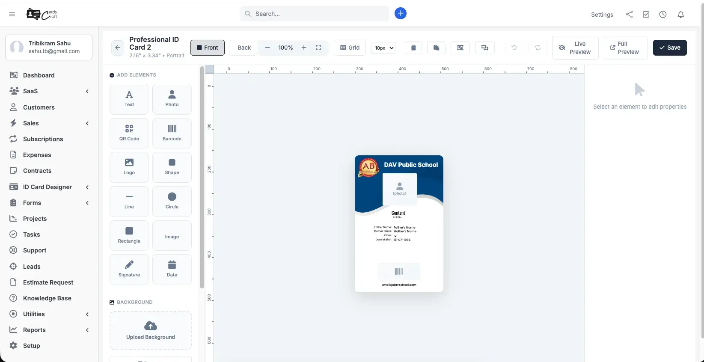Toggle Live Preview
The width and height of the screenshot is (704, 362).
click(x=575, y=47)
